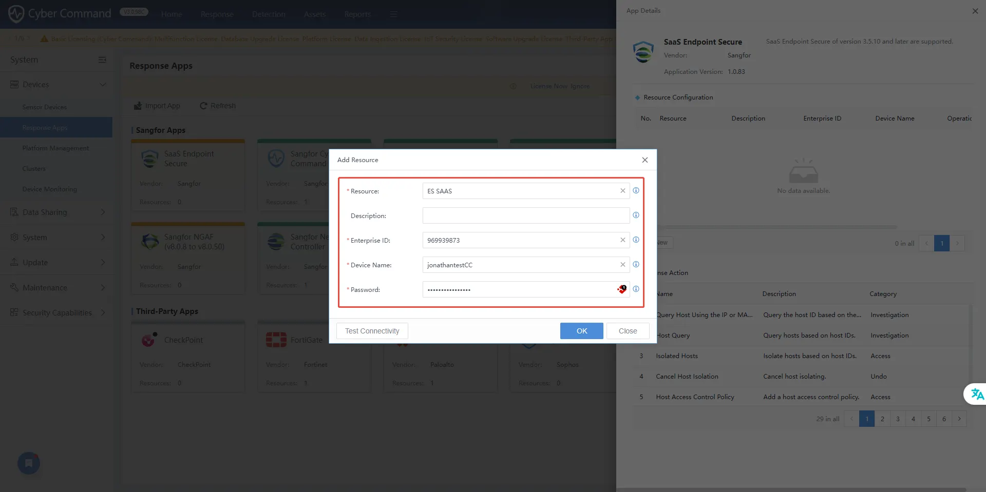Clear the Device Name field with X icon
The width and height of the screenshot is (986, 492).
click(622, 265)
